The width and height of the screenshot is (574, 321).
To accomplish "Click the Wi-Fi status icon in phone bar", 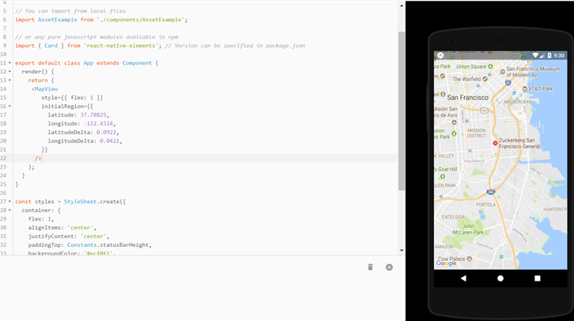I will point(535,55).
